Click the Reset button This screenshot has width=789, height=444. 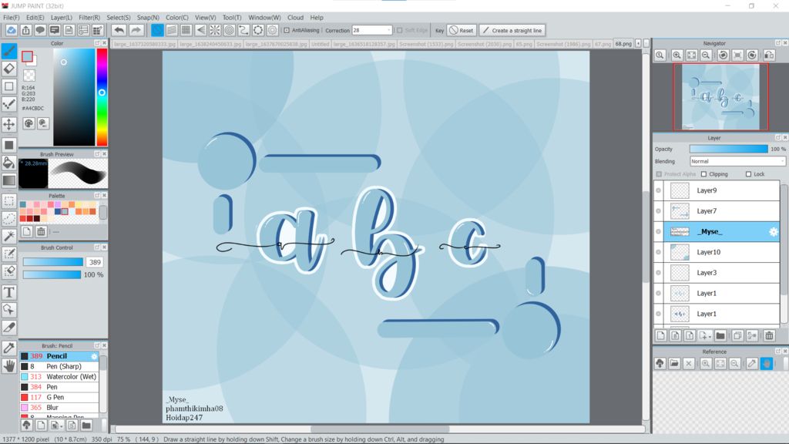pos(462,30)
